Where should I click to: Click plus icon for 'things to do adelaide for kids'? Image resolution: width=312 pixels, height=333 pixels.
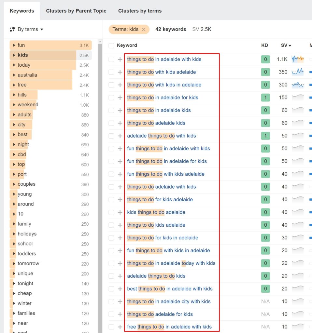point(120,314)
